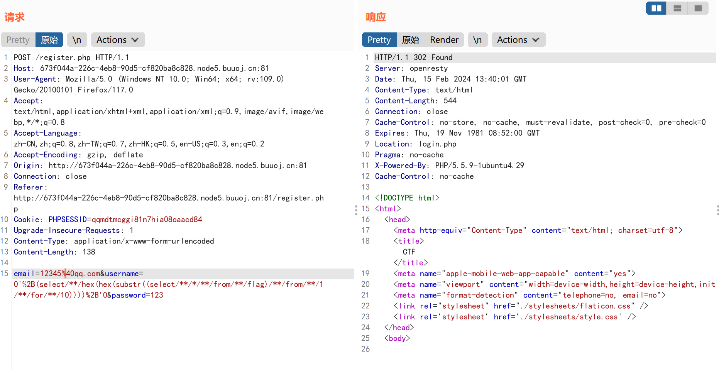Screen dimensions: 719x370
Task: Click the flaticon.css stylesheet link line
Action: click(x=521, y=306)
